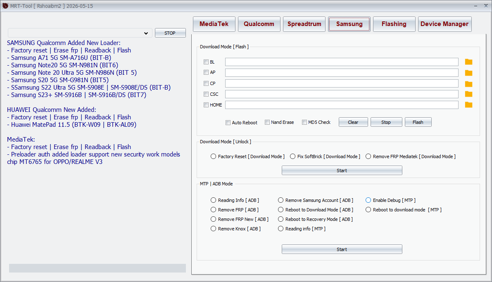Click the BL file path input field
The height and width of the screenshot is (282, 492).
(x=342, y=62)
